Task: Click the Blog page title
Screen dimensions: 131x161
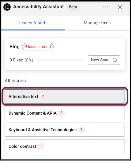Action: 14,47
